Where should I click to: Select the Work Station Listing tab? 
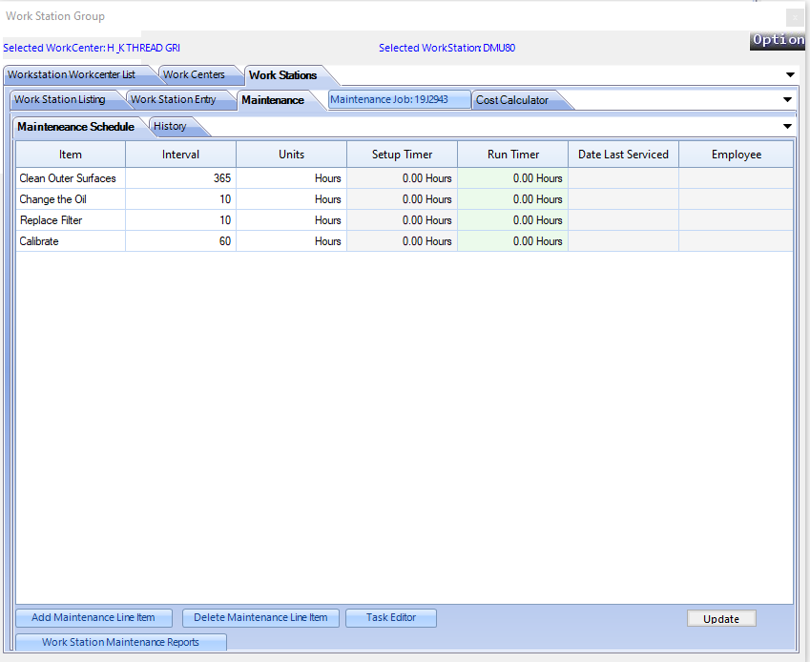(x=60, y=99)
